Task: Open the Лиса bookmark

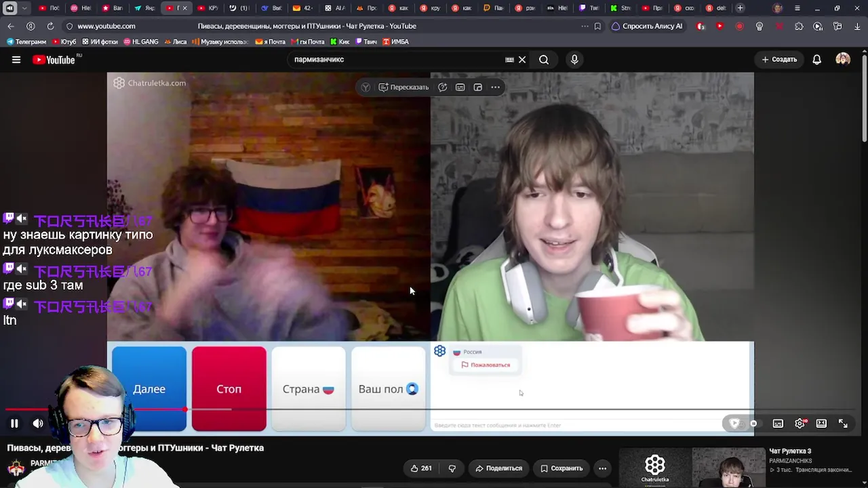Action: 175,42
